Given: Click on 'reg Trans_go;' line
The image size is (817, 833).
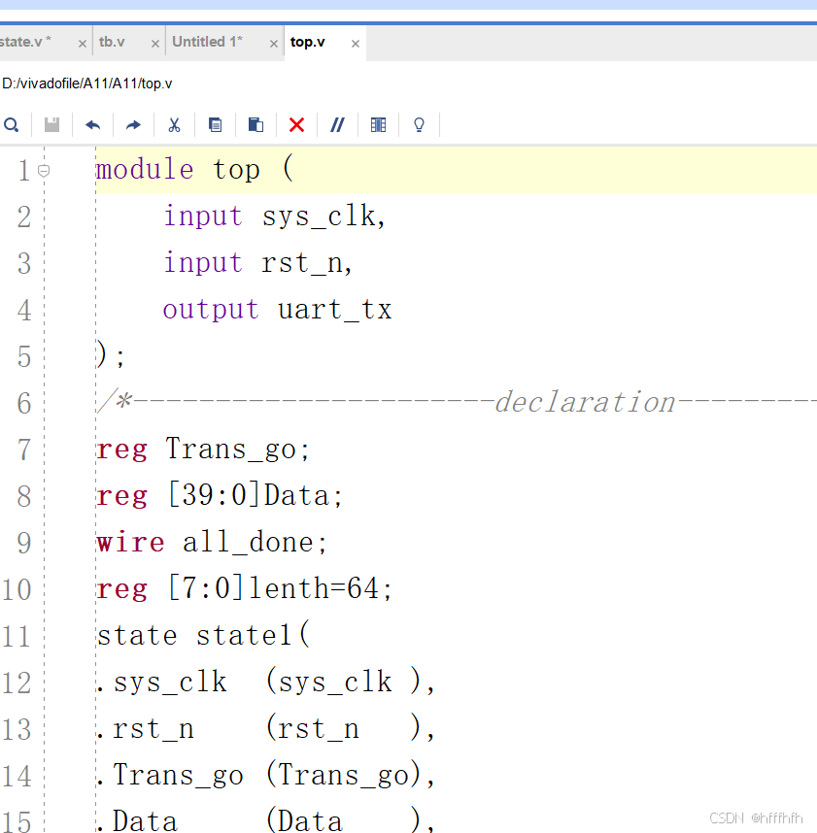Looking at the screenshot, I should [202, 450].
